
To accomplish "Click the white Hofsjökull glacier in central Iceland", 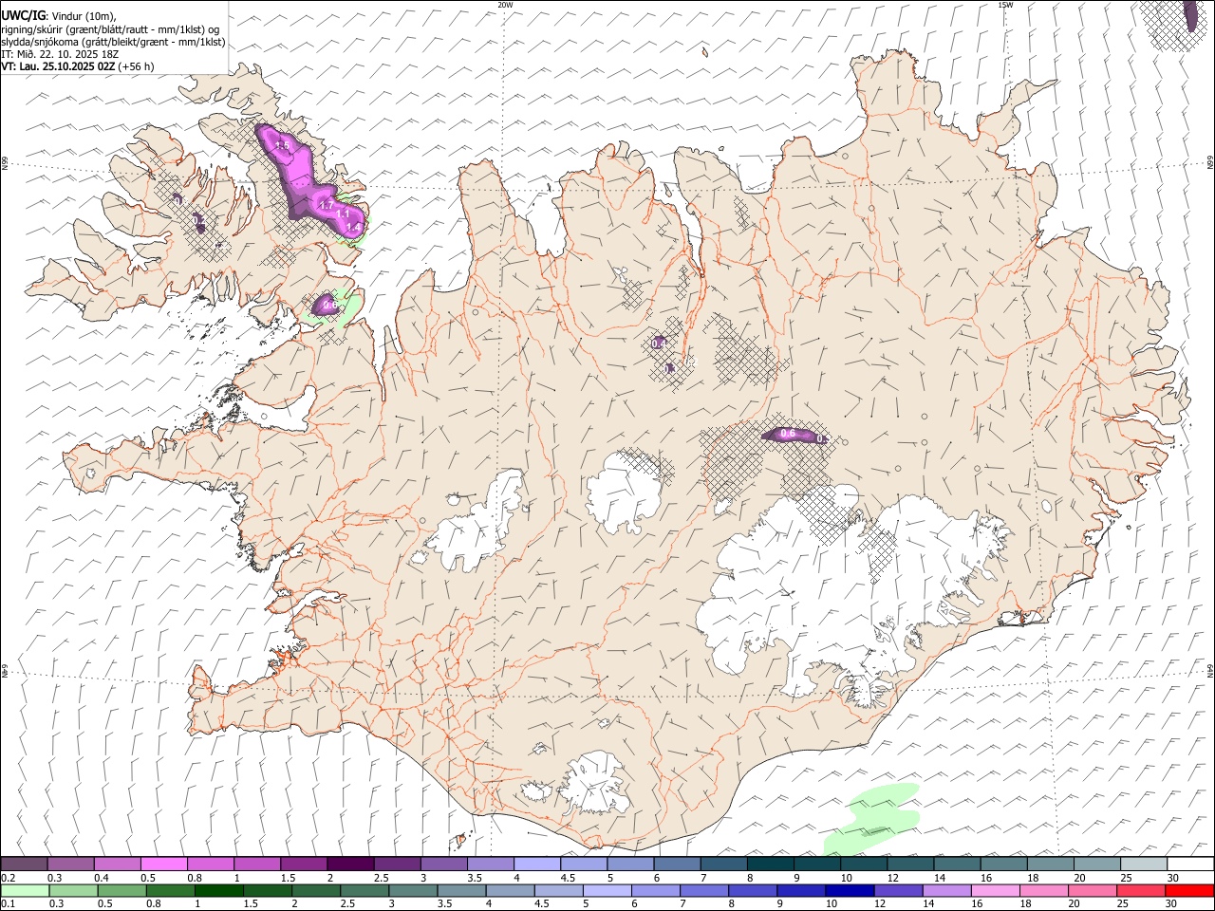I will click(624, 492).
